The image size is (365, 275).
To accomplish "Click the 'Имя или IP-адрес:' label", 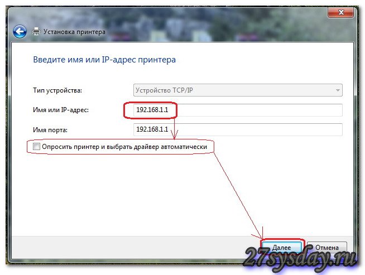I will pyautogui.click(x=61, y=110).
